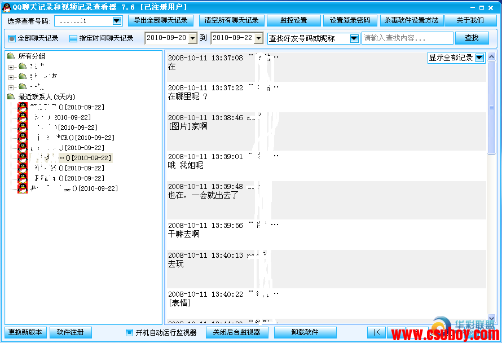This screenshot has height=343, width=502.
Task: Select the 指定时间聊天记录 radio option
Action: tap(73, 38)
